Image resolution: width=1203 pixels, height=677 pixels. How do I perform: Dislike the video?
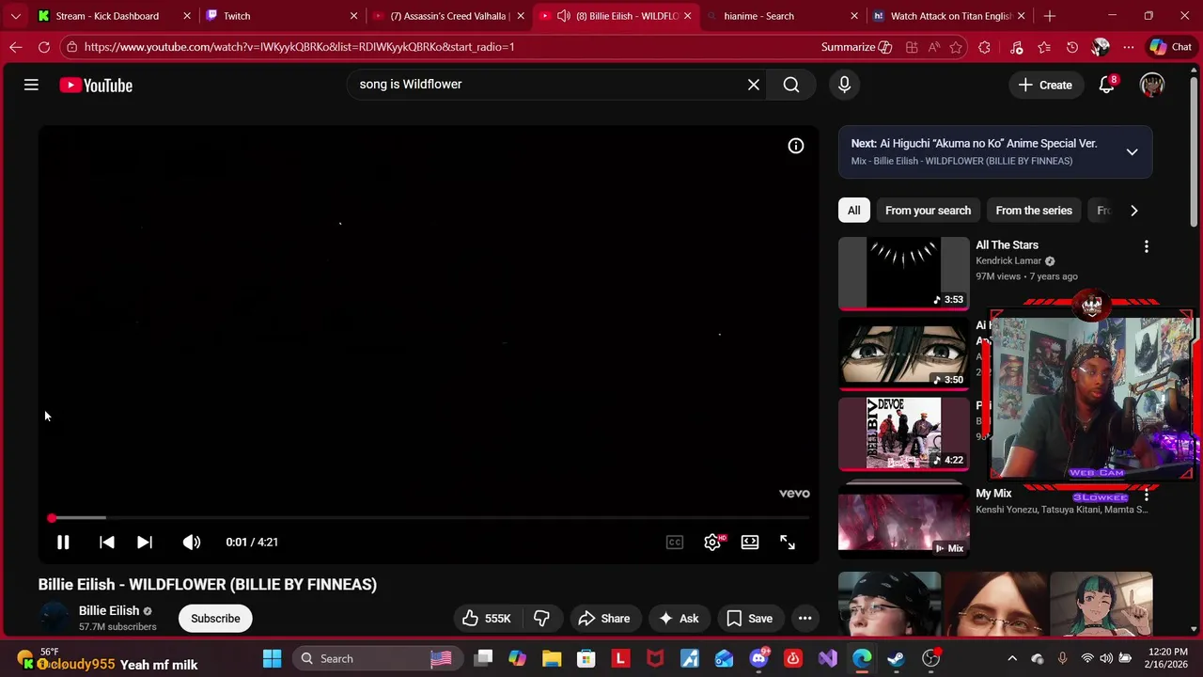tap(541, 619)
